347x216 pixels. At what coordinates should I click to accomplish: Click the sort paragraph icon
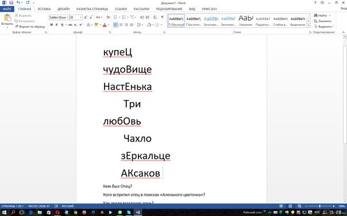155,17
